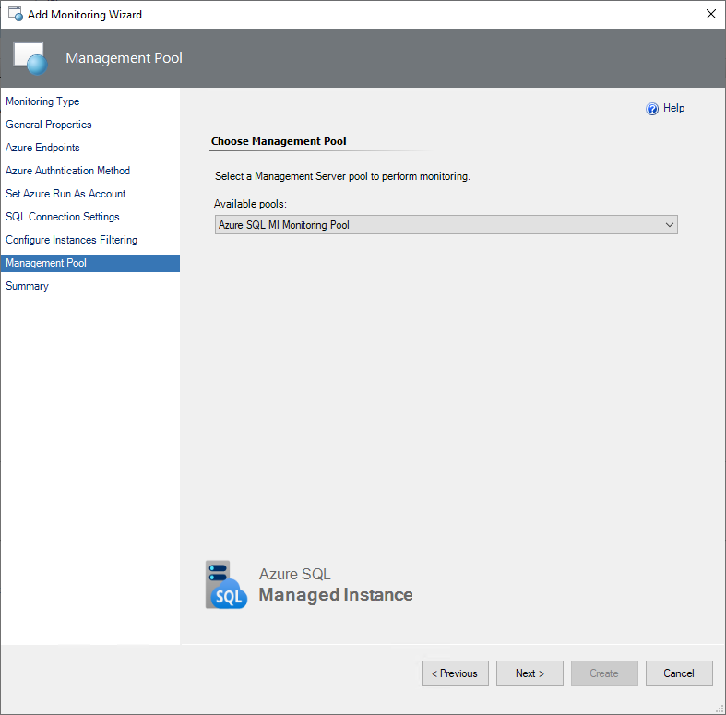Click the 'Available pools:' label

251,204
